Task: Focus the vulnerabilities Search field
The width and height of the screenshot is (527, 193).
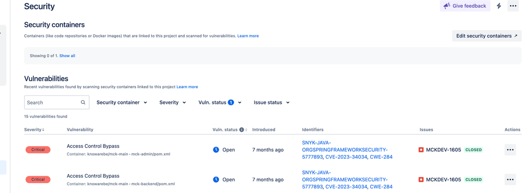Action: (x=57, y=102)
